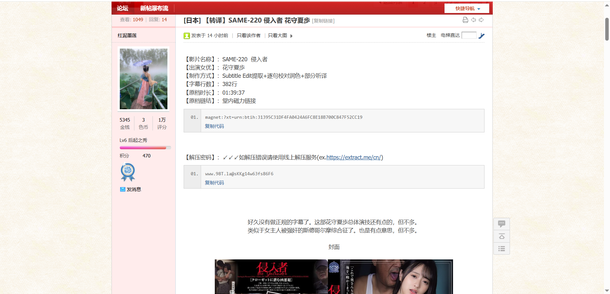610x294 pixels.
Task: Click the print icon beside the title
Action: coord(465,20)
